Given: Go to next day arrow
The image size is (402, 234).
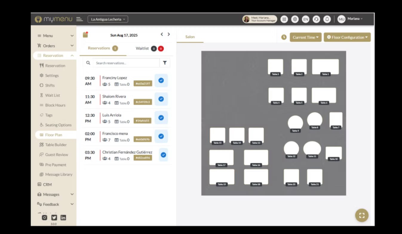Looking at the screenshot, I should 169,34.
